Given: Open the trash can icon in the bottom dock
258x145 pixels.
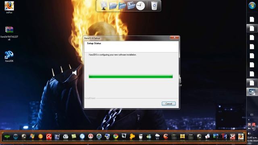Looking at the screenshot, I should tap(141, 137).
